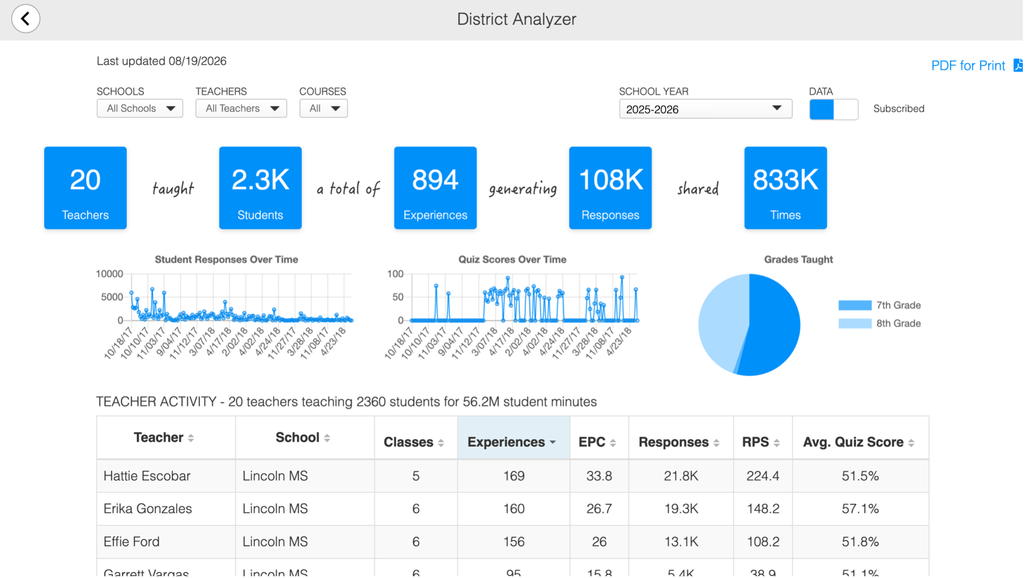The width and height of the screenshot is (1026, 578).
Task: Select teacher Erika Gonzales row name
Action: click(x=147, y=509)
